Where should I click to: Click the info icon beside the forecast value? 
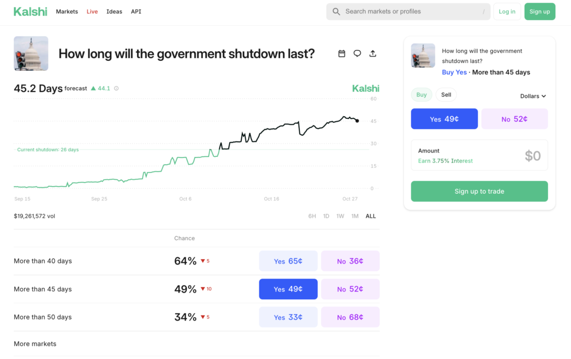(115, 88)
